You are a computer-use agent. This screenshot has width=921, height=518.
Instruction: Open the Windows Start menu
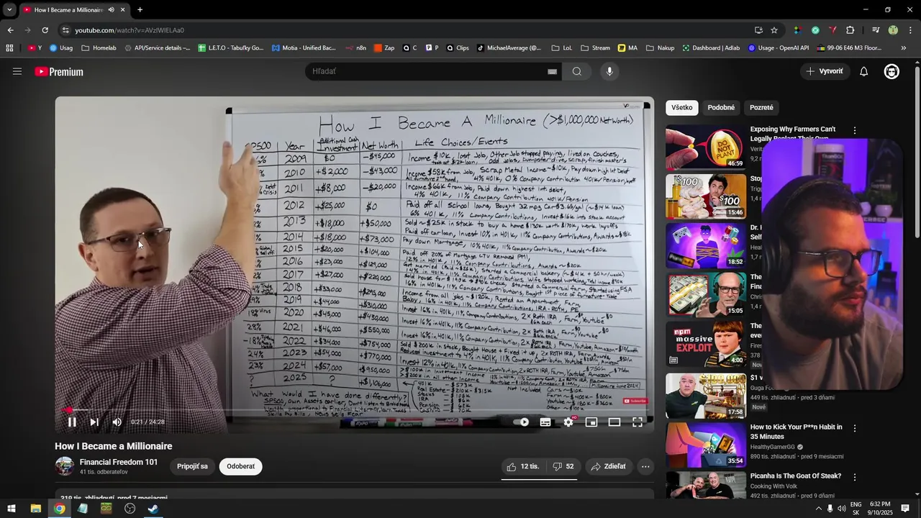click(x=12, y=509)
